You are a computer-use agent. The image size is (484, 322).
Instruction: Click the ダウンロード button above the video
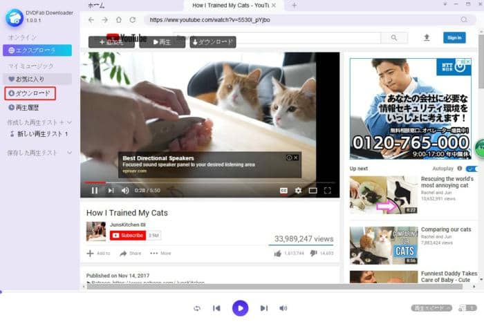click(x=213, y=42)
